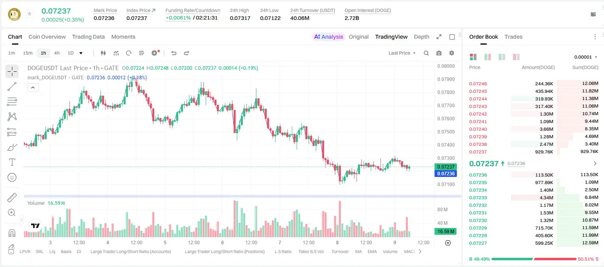Open the Coin Overview tab

point(47,37)
